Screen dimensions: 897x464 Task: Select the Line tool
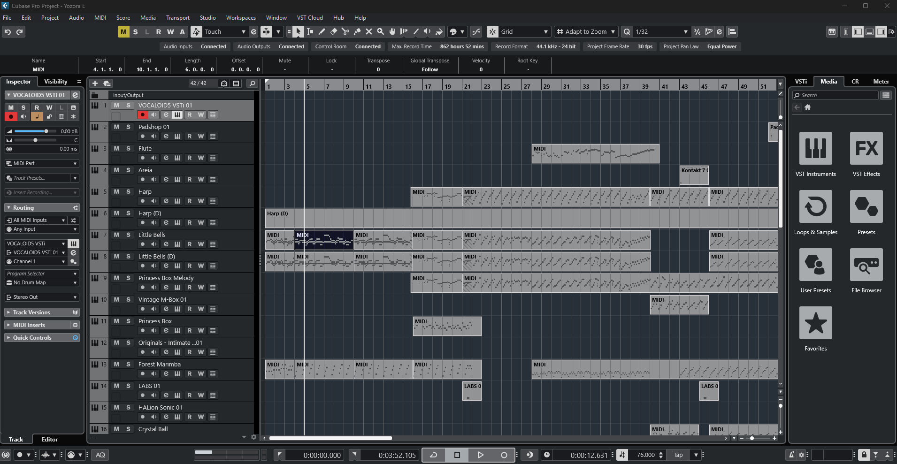click(416, 32)
